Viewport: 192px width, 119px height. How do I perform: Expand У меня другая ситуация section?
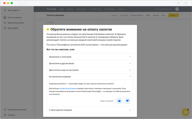tap(90, 110)
